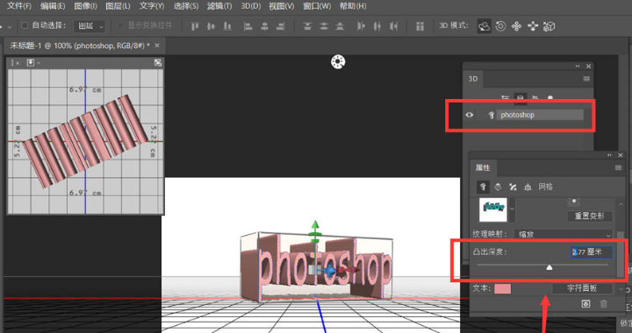Image resolution: width=632 pixels, height=333 pixels.
Task: Select the 3D drag (pan) mode
Action: pos(516,26)
